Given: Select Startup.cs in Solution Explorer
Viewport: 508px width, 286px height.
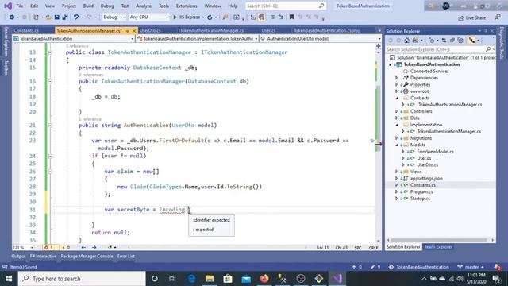Looking at the screenshot, I should (x=420, y=199).
